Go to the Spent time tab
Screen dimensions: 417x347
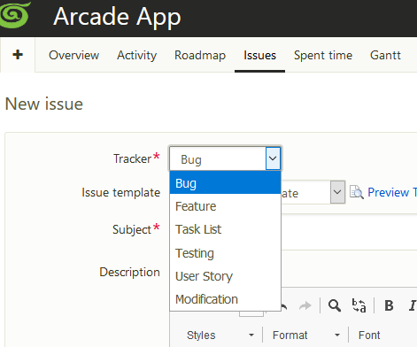pyautogui.click(x=323, y=55)
